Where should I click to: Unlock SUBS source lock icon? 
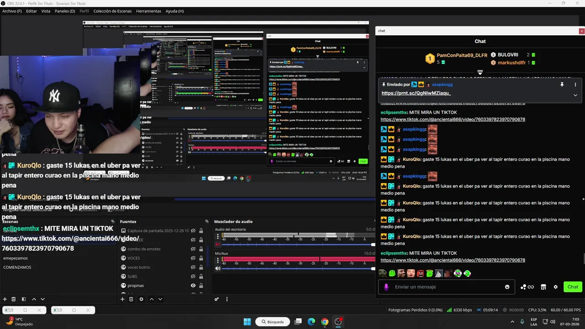[x=201, y=276]
